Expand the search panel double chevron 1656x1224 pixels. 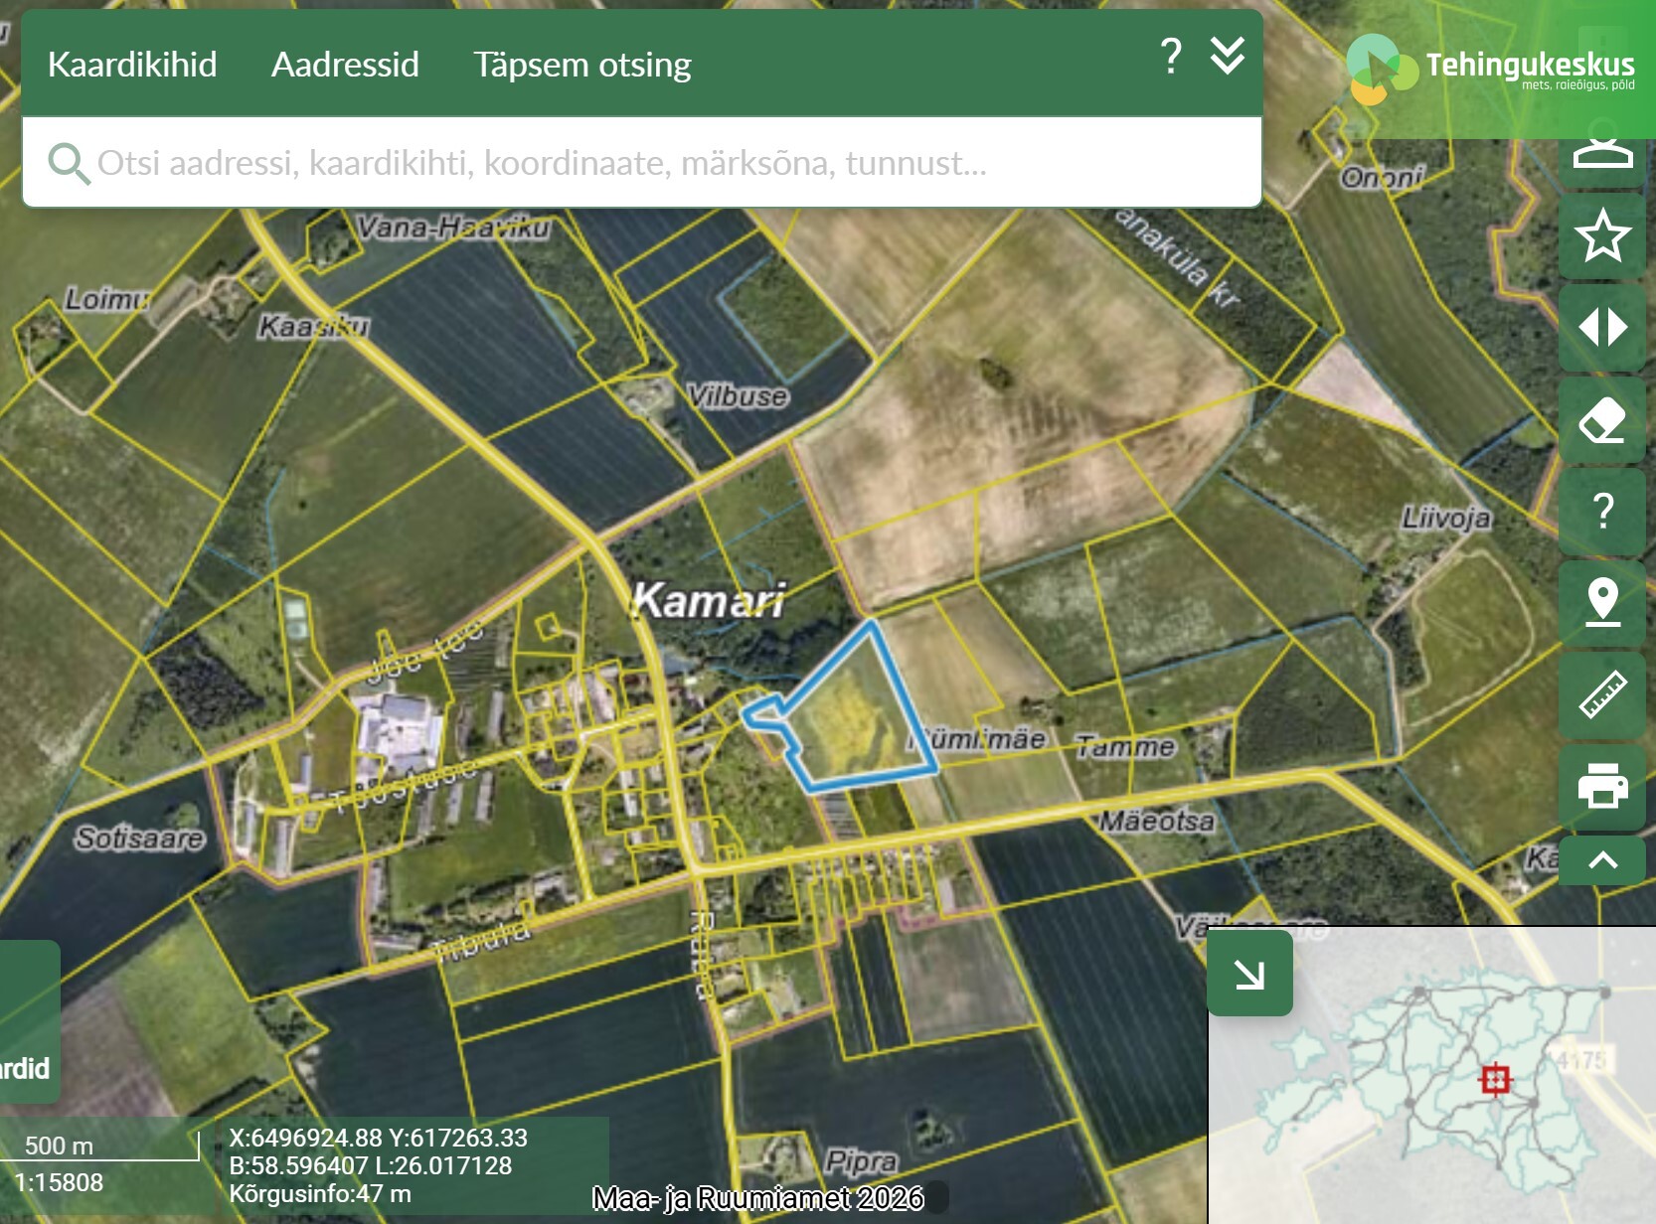[x=1228, y=58]
